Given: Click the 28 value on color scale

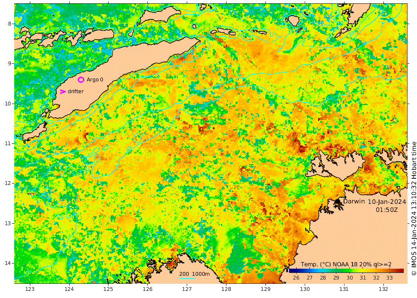Looking at the screenshot, I should pos(323,278).
